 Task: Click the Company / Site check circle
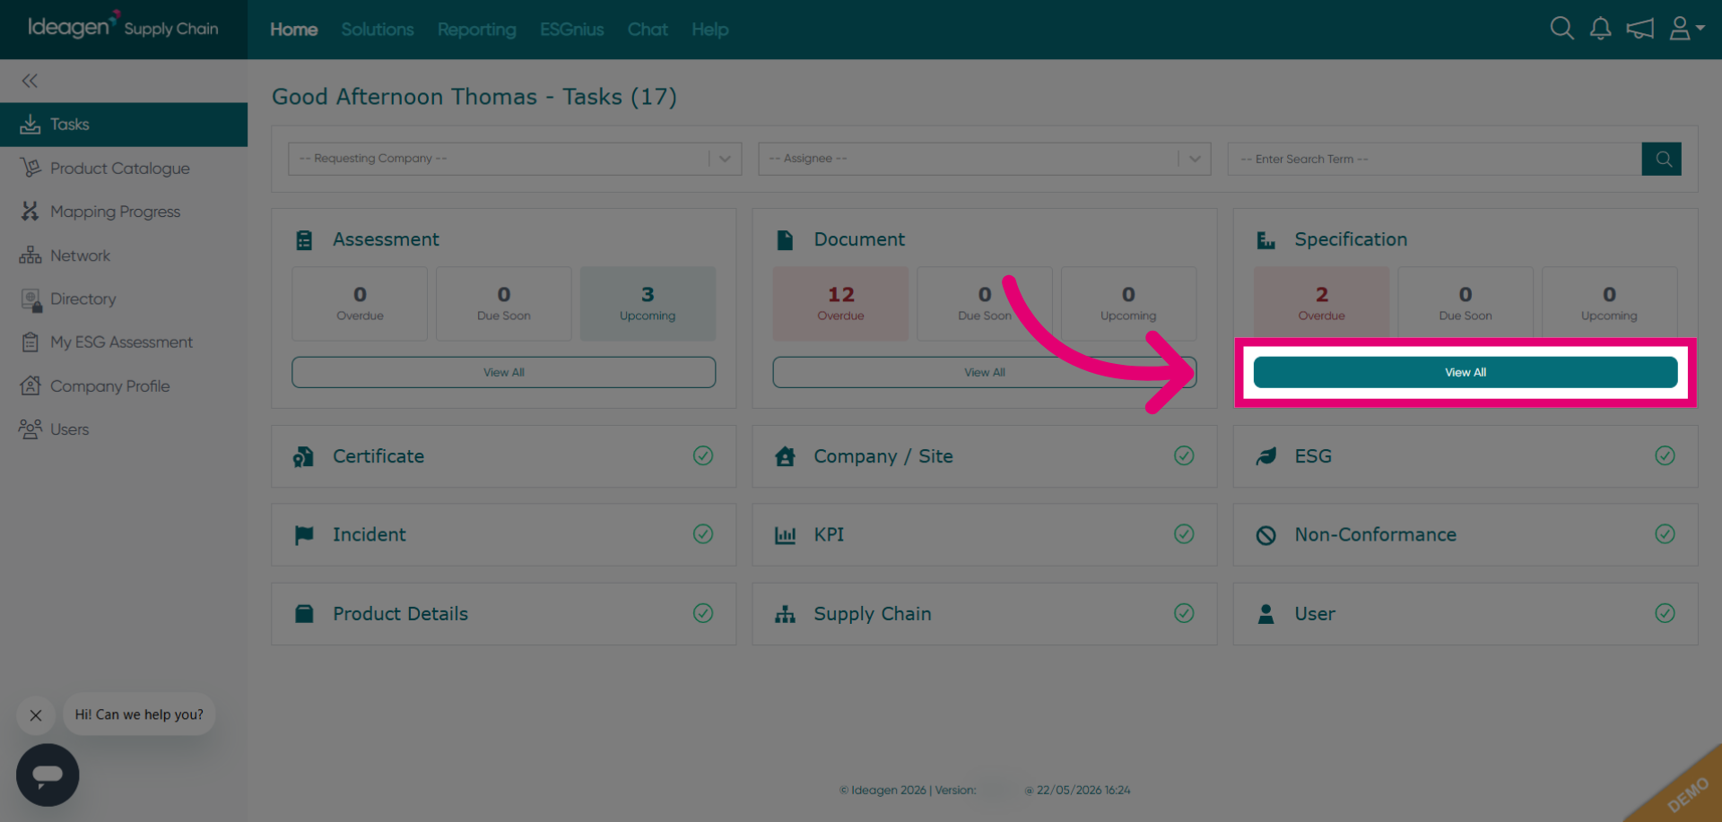point(1184,456)
